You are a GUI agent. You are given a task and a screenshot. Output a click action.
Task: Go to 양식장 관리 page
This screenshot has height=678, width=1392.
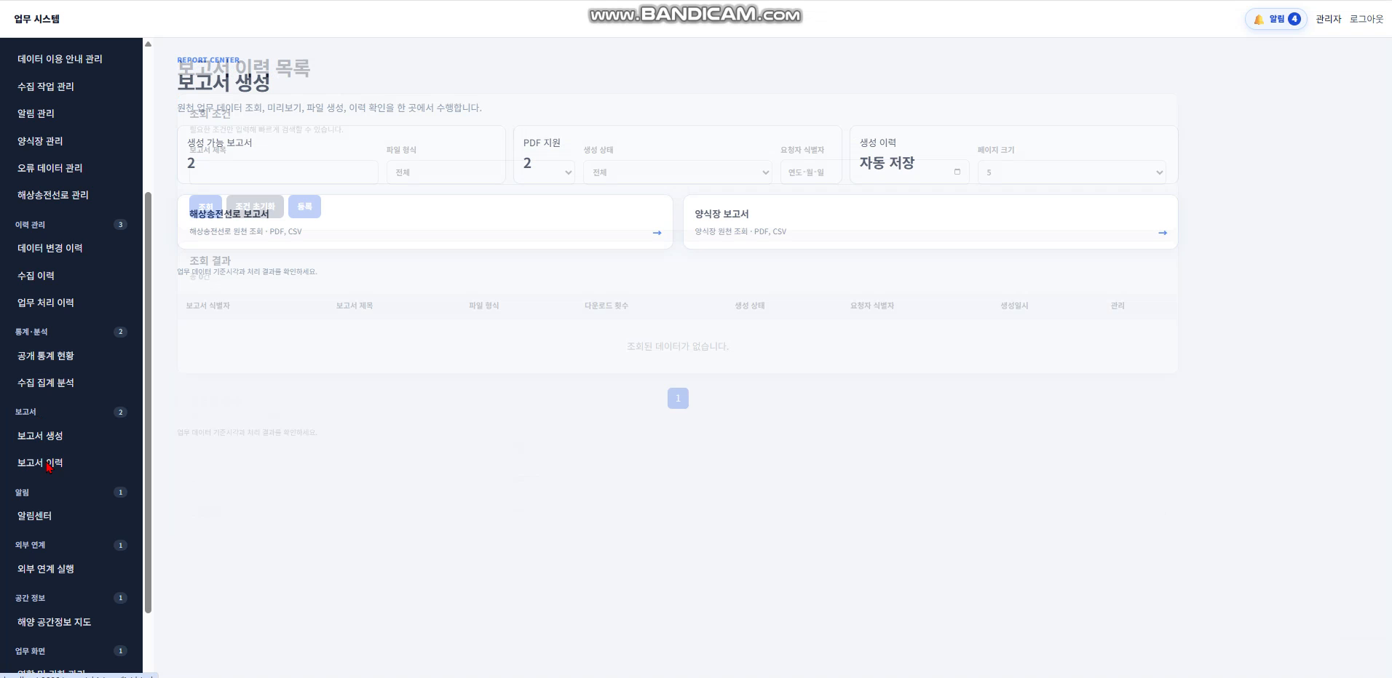pyautogui.click(x=40, y=141)
